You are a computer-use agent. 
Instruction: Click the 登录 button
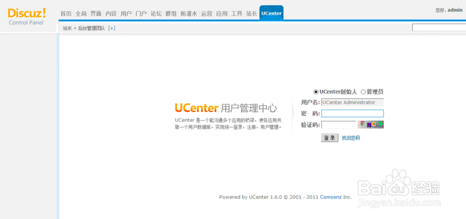[x=329, y=138]
